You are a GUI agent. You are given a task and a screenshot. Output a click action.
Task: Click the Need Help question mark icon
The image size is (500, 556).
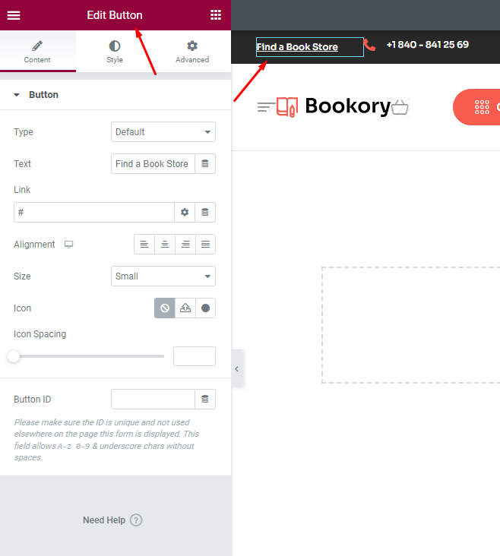[136, 520]
